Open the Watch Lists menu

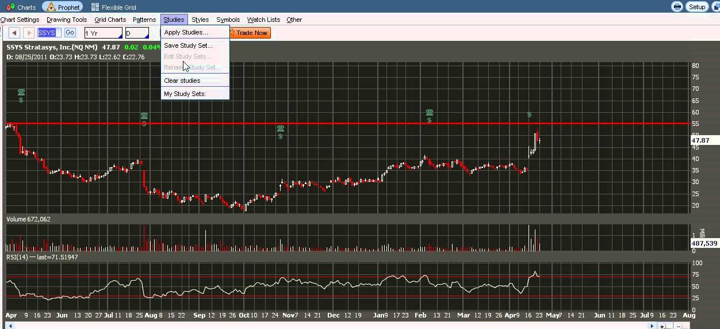point(263,20)
